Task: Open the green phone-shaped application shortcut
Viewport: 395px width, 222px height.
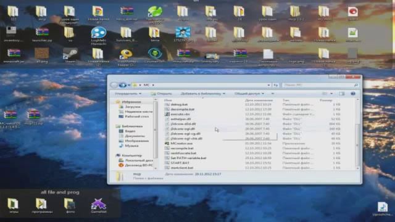Action: coord(155,15)
